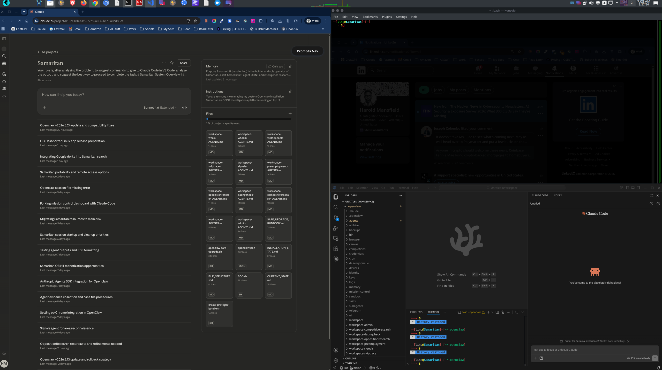
Task: Open the openclaw.json file card
Action: click(x=249, y=257)
